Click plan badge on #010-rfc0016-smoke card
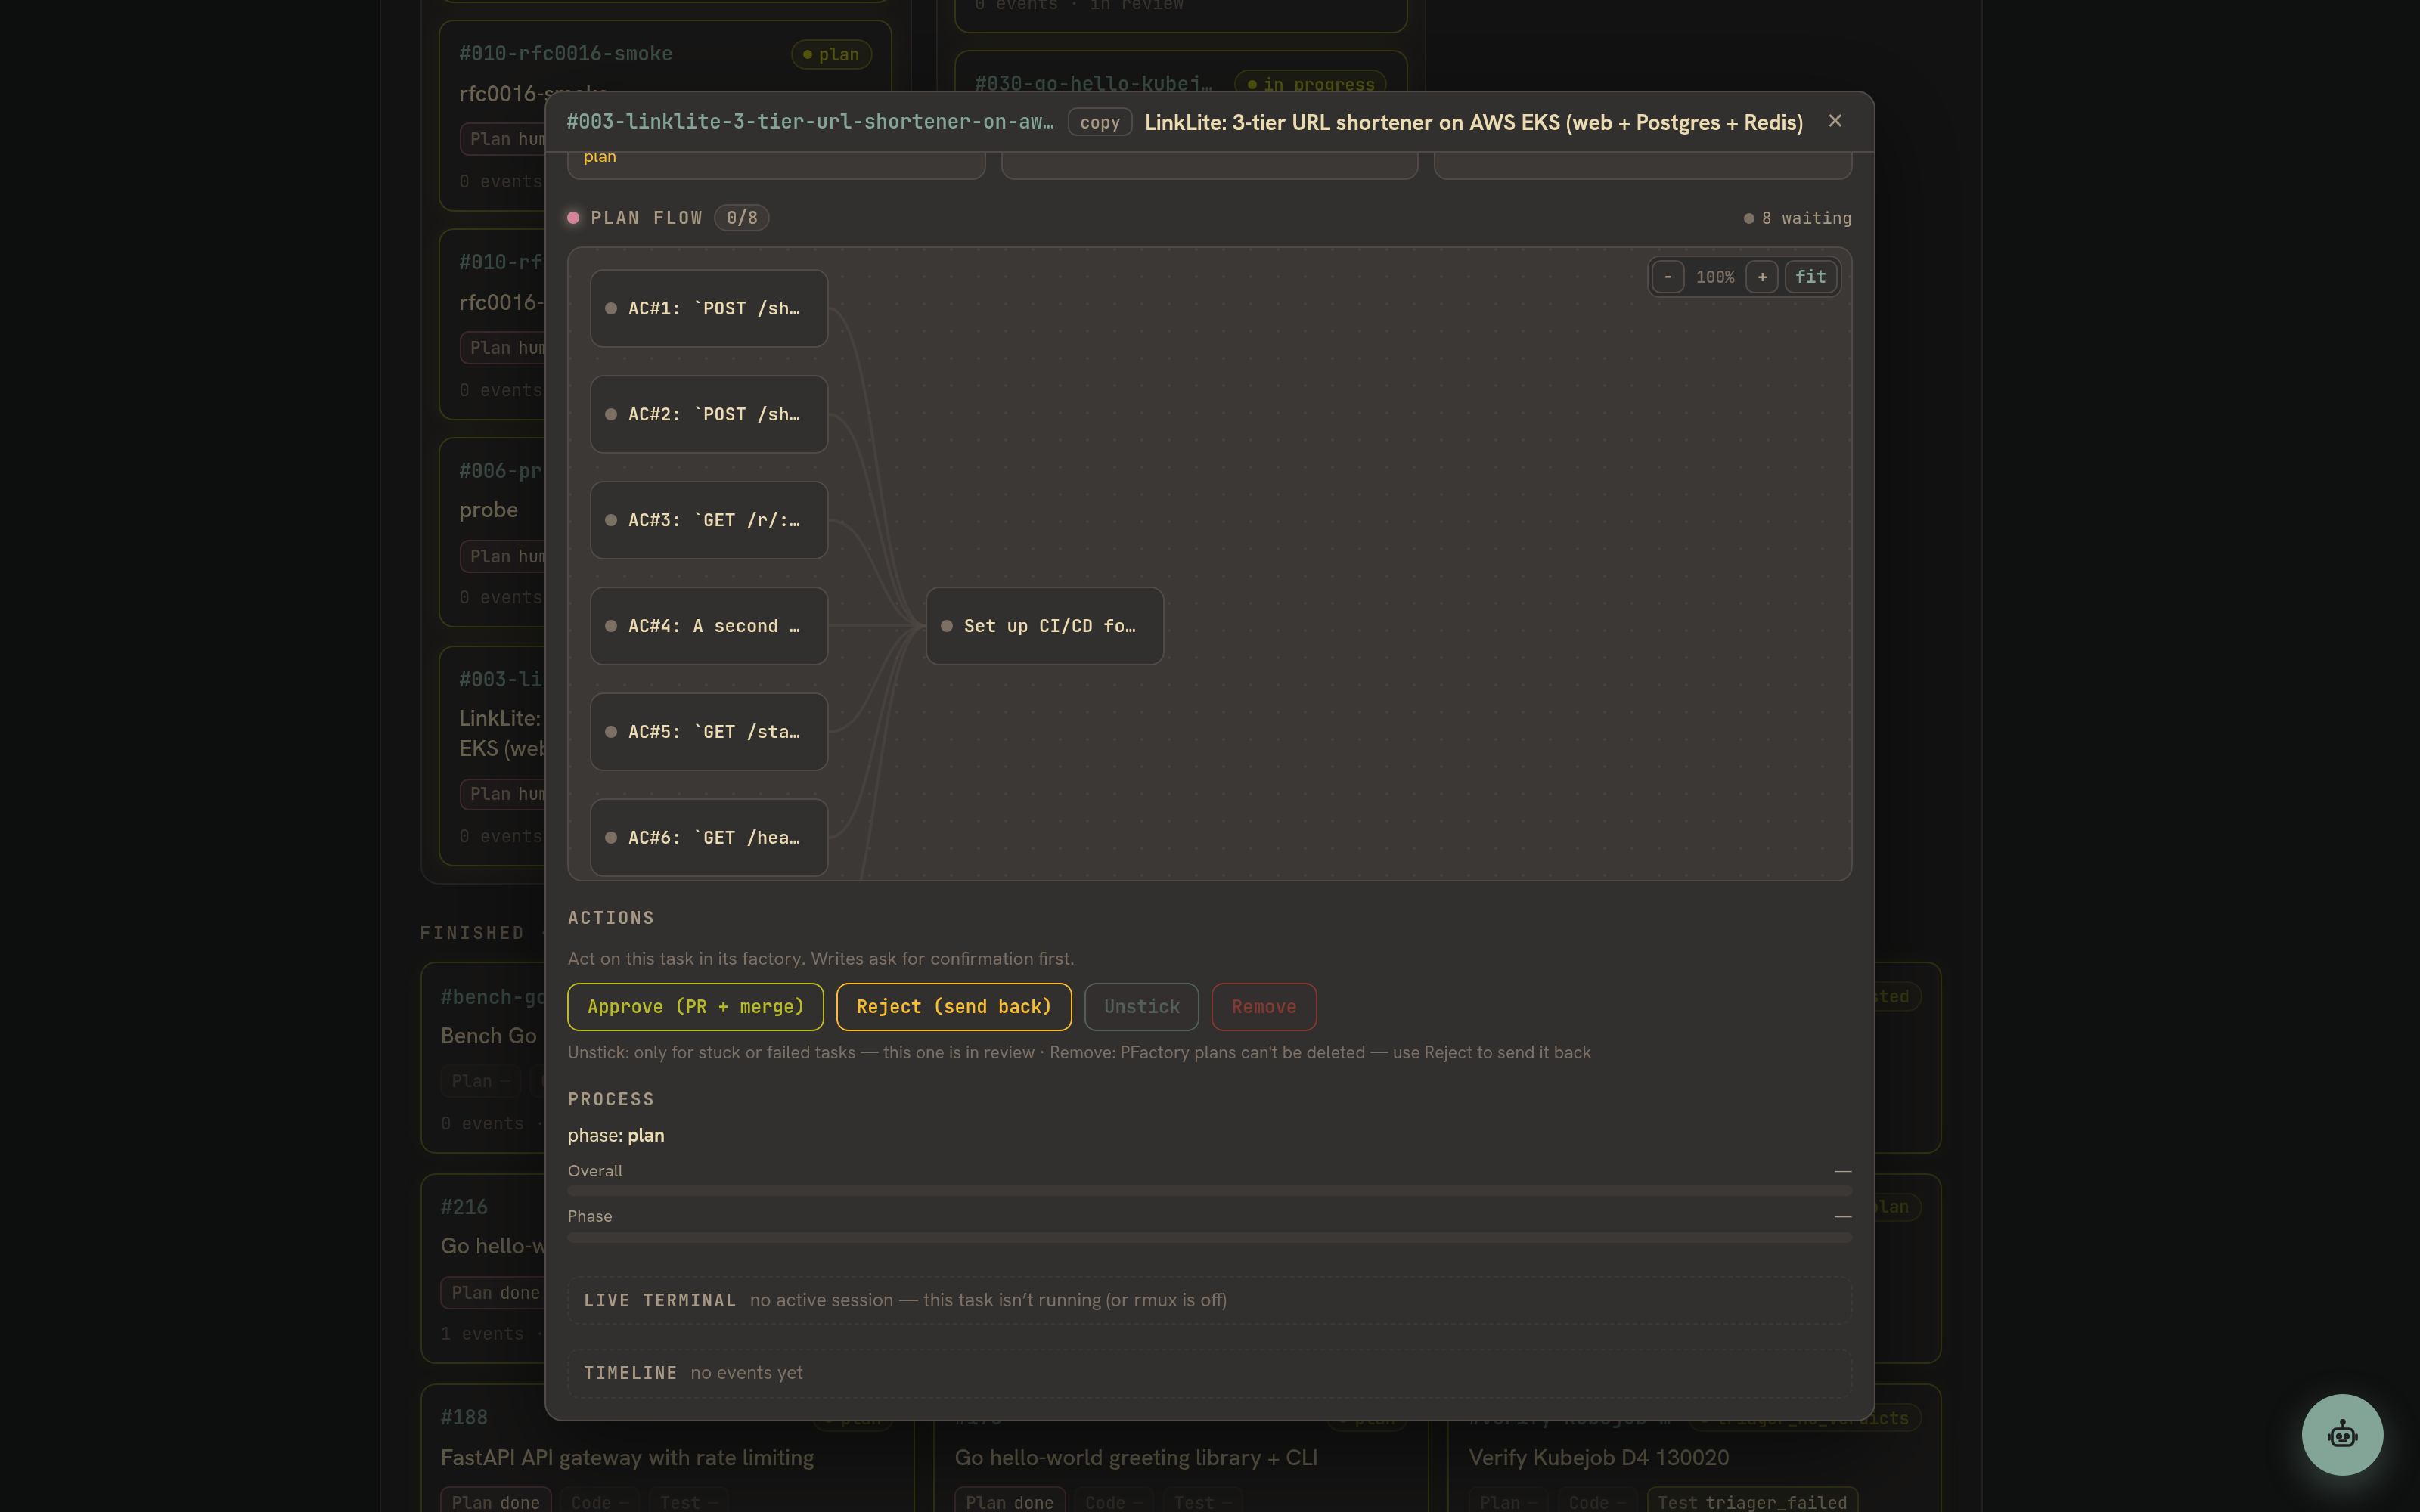Viewport: 2420px width, 1512px height. tap(831, 54)
